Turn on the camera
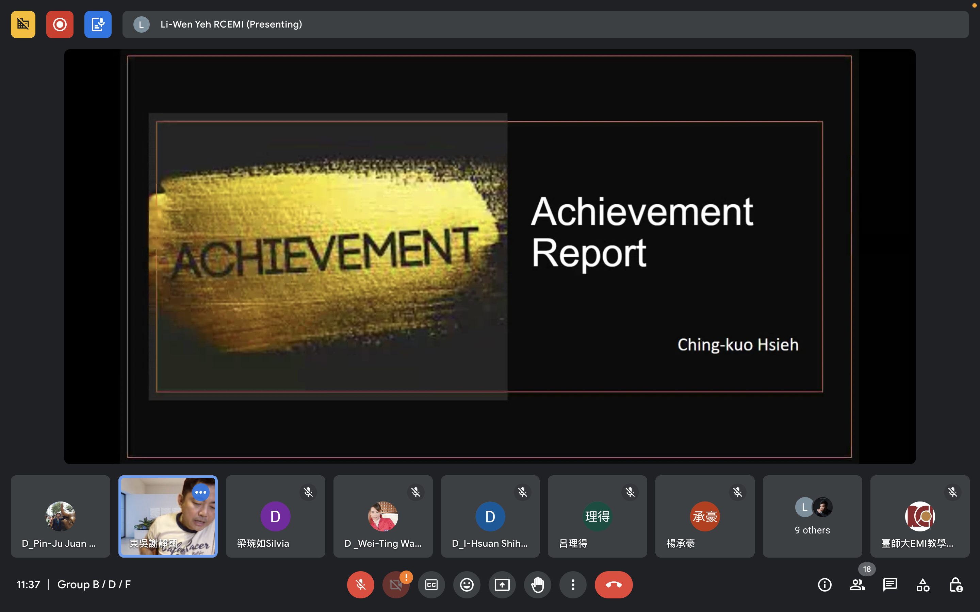 pyautogui.click(x=396, y=584)
